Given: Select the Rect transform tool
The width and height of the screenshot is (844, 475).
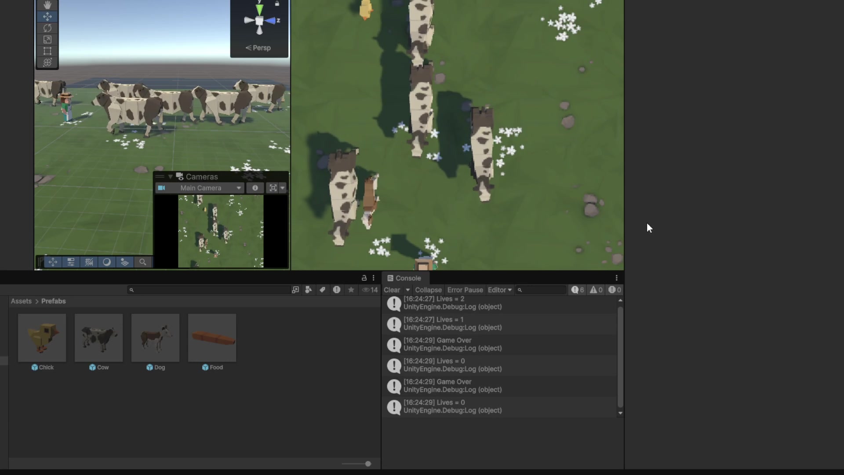Looking at the screenshot, I should (47, 51).
